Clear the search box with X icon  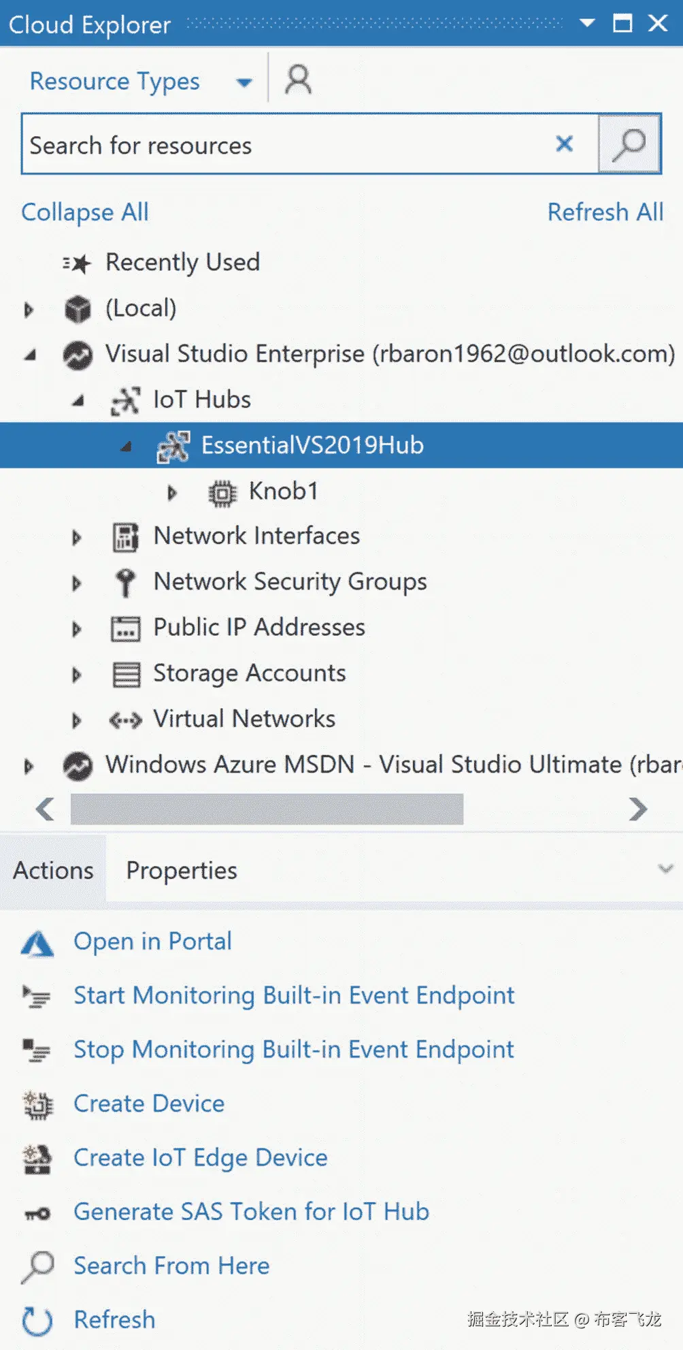click(564, 144)
